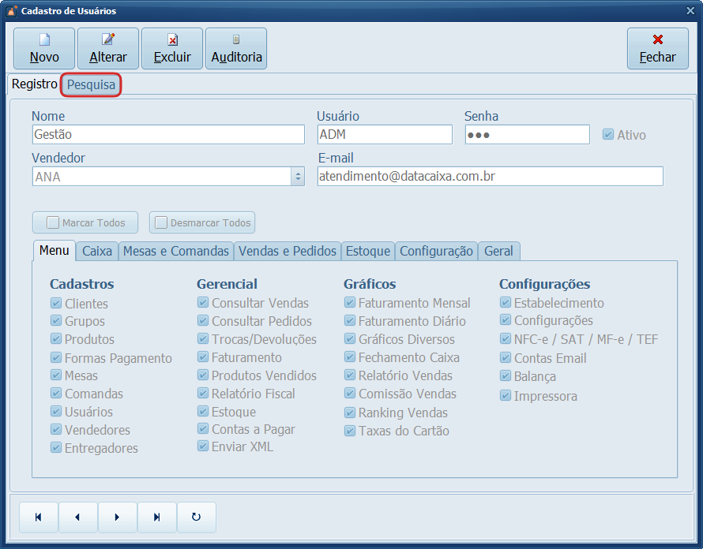Click the Marcar Todos button
The height and width of the screenshot is (549, 703).
[x=85, y=222]
